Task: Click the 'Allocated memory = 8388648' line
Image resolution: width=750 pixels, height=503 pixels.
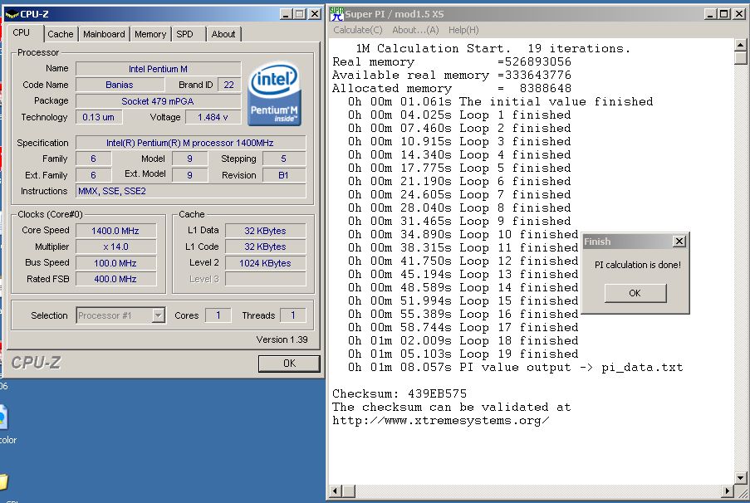Action: click(452, 89)
